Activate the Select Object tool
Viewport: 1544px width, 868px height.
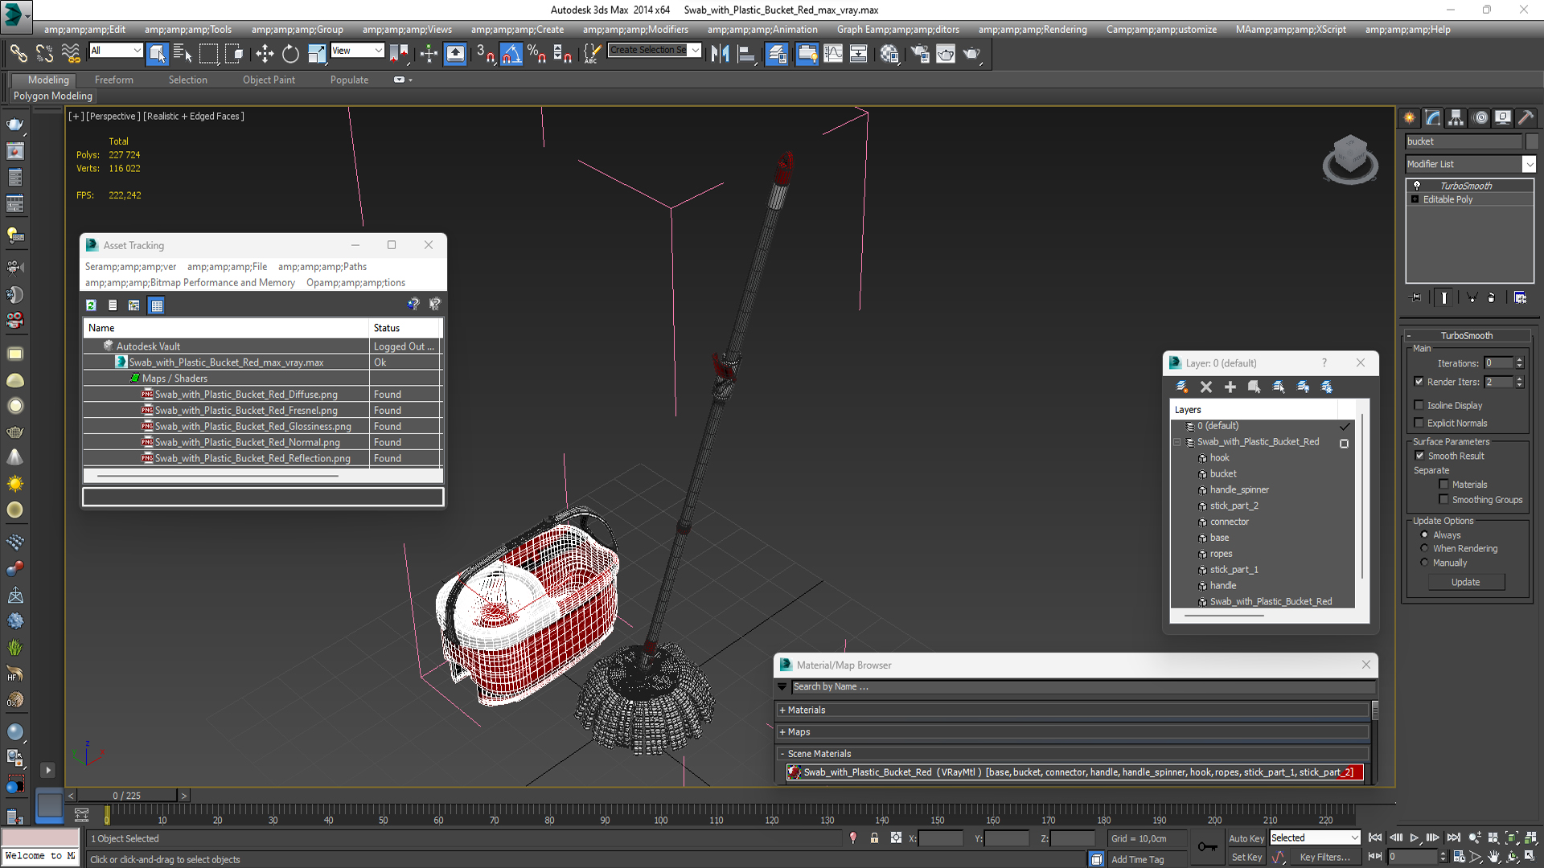pyautogui.click(x=158, y=54)
